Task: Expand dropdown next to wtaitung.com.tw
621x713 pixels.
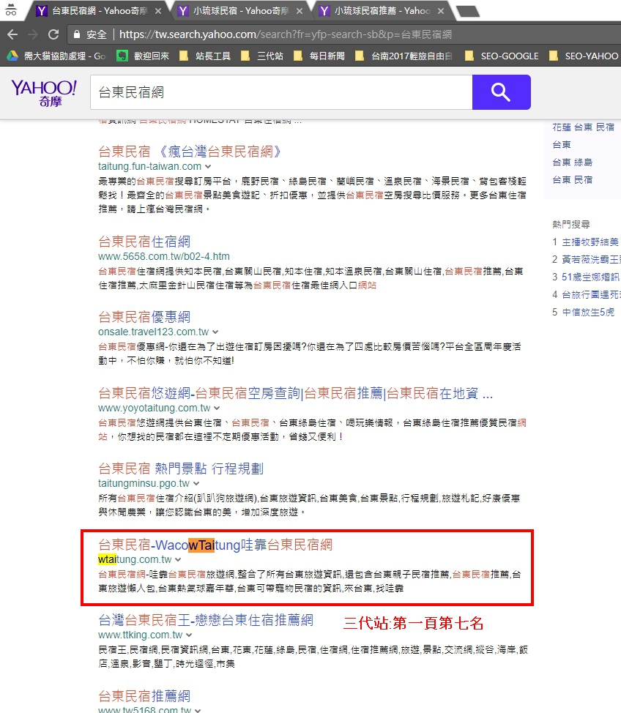Action: pos(178,560)
